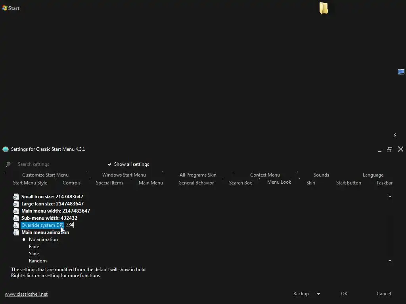Select the Menu Look tab

(x=279, y=182)
